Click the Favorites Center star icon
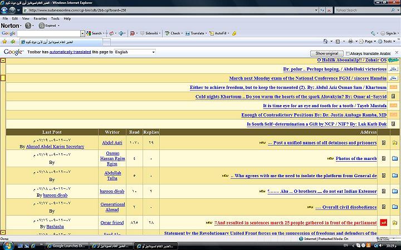 tap(4, 41)
